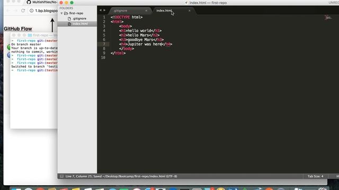The width and height of the screenshot is (339, 190).
Task: Open .gitignore in the sidebar
Action: coord(79,18)
